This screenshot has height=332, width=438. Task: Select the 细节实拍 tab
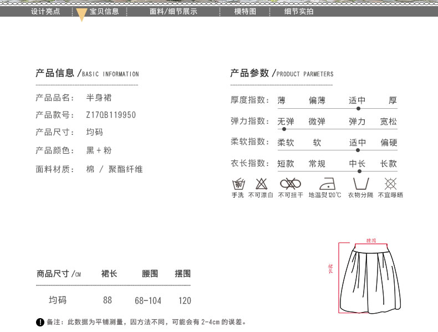[x=299, y=12]
